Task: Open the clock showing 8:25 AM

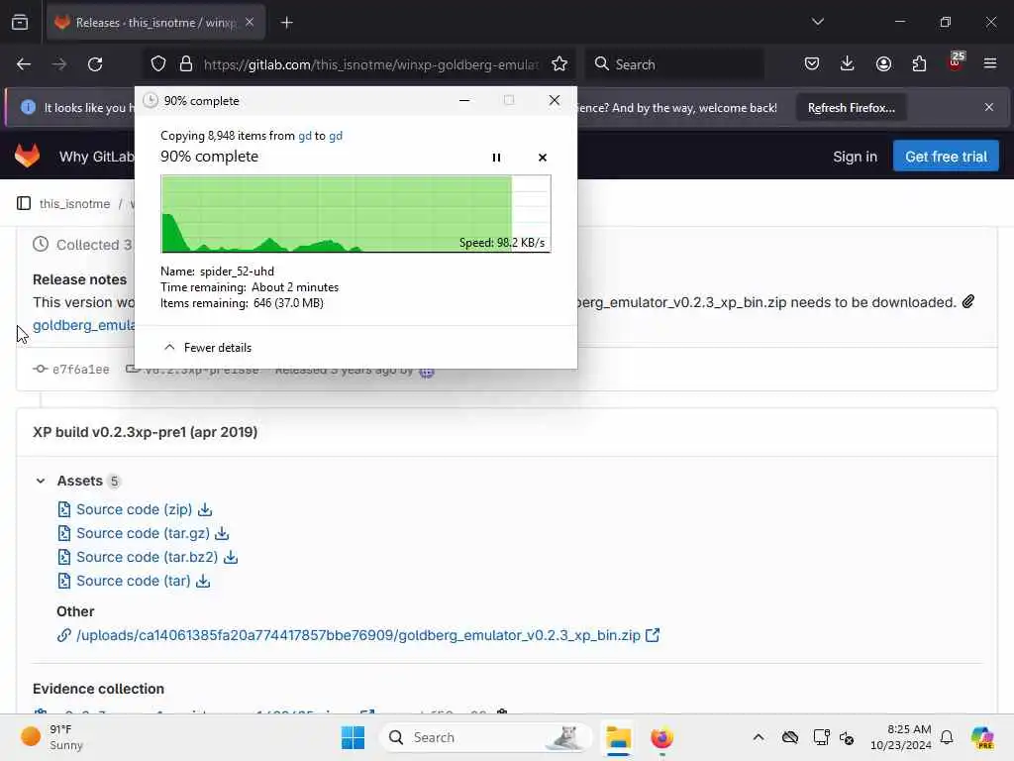Action: pyautogui.click(x=901, y=737)
